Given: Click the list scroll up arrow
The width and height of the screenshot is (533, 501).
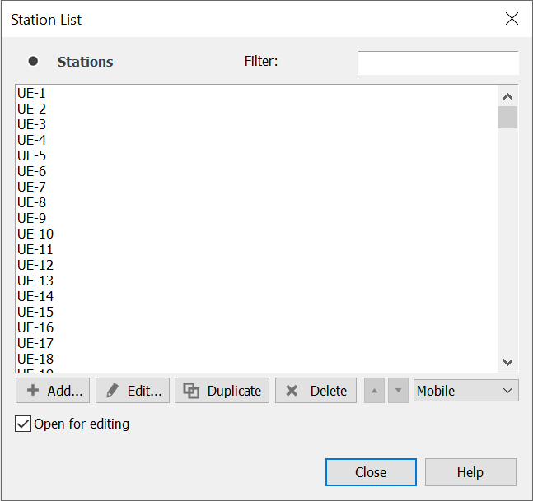Looking at the screenshot, I should click(507, 97).
